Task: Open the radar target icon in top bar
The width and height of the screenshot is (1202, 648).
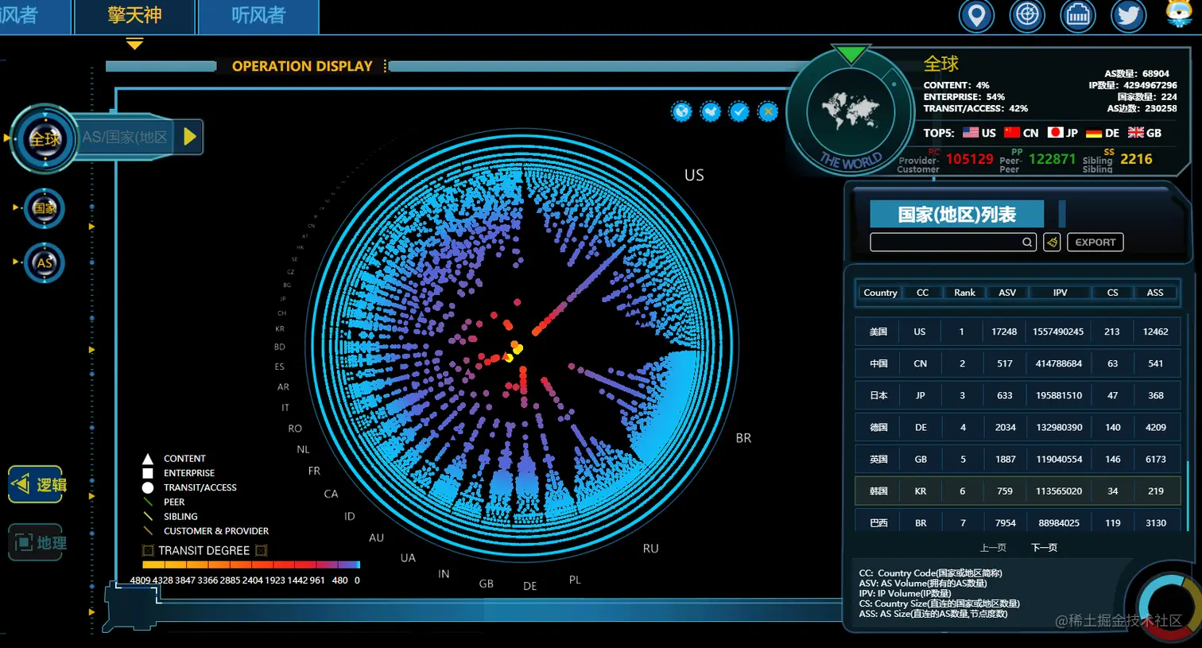Action: [1027, 16]
